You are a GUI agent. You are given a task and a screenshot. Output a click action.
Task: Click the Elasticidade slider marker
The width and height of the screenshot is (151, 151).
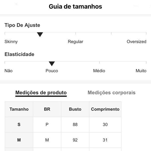(52, 64)
